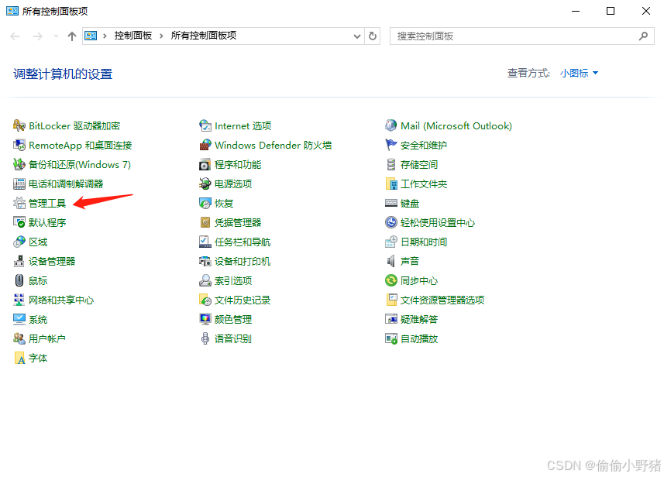Click the 恢复 icon
The image size is (664, 477).
[x=205, y=203]
